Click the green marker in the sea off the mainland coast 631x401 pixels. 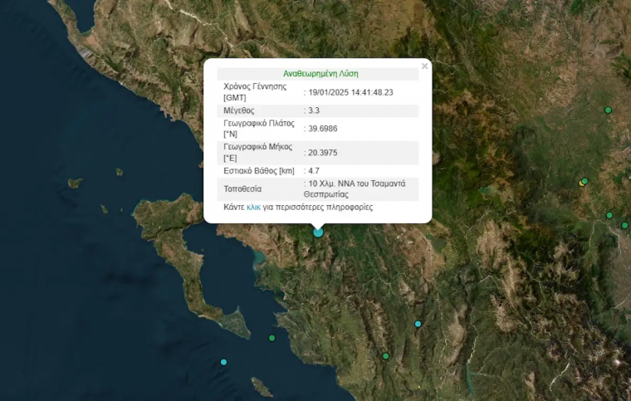[x=271, y=337]
